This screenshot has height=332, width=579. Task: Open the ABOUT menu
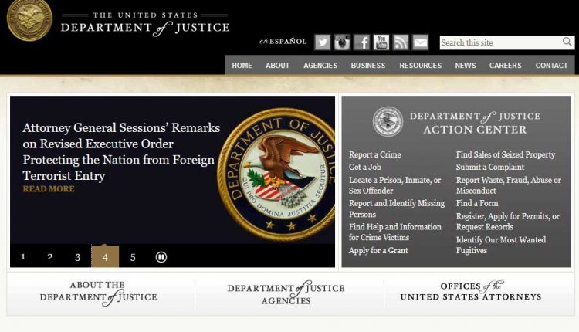(277, 66)
